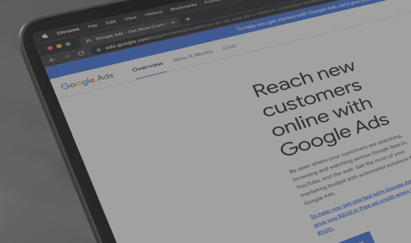Open the Apple menu

point(45,36)
